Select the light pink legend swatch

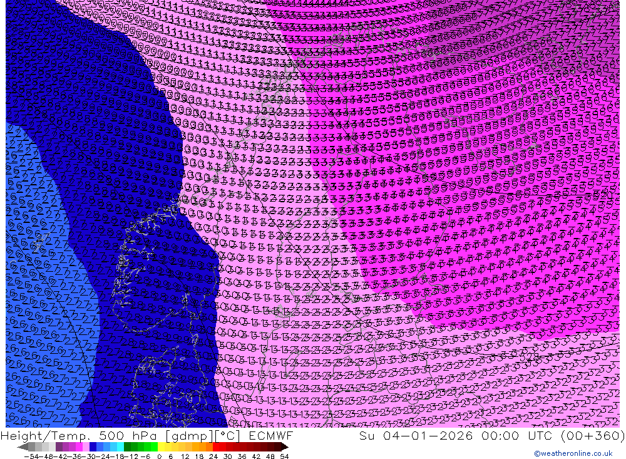click(86, 447)
